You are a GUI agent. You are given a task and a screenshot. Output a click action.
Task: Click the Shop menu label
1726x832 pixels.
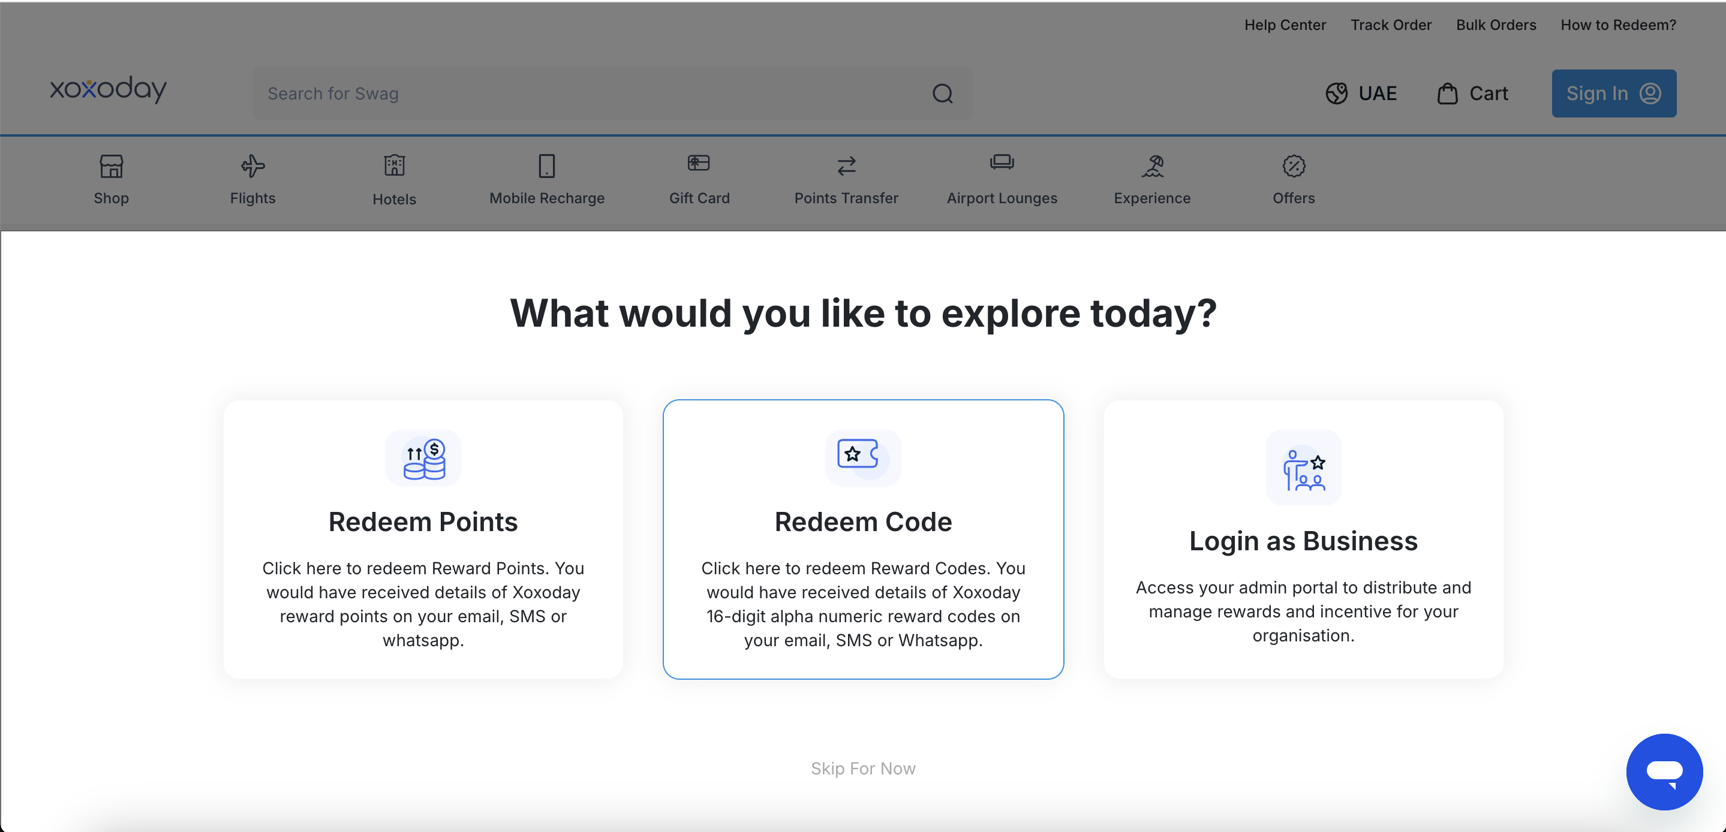pos(111,198)
